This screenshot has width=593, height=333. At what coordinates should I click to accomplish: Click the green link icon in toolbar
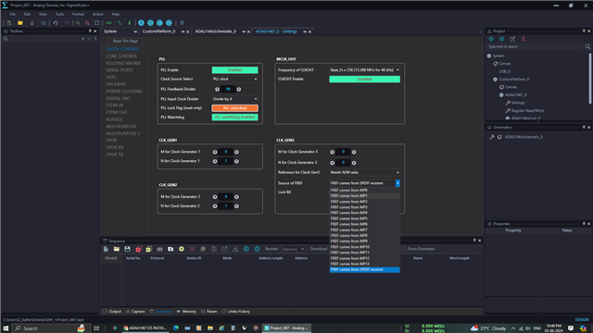pos(108,23)
